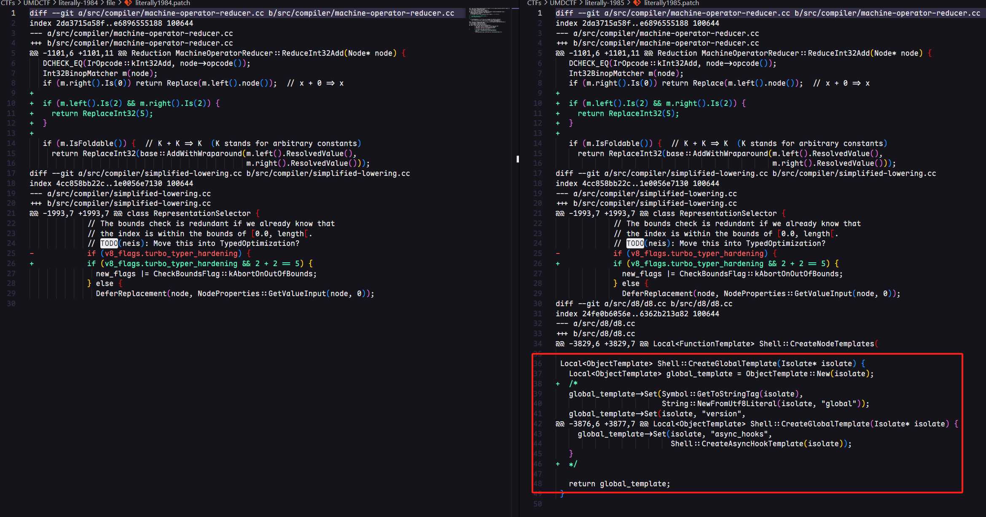Click the added '/*' comment opener line
The image size is (986, 517).
coord(573,384)
